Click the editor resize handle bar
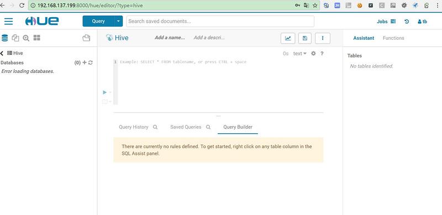Viewport: 442px width, 215px height. tap(218, 116)
